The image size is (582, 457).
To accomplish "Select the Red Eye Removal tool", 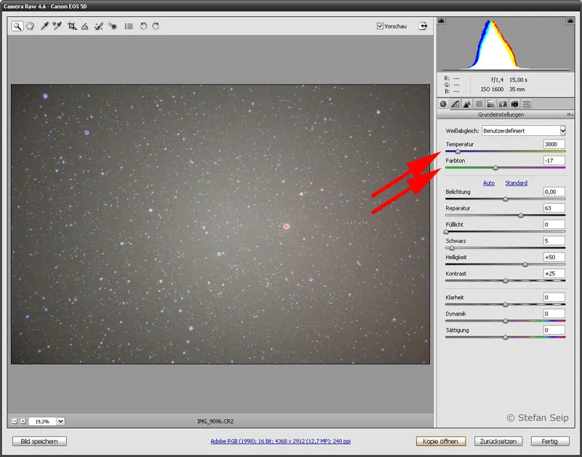I will point(112,26).
